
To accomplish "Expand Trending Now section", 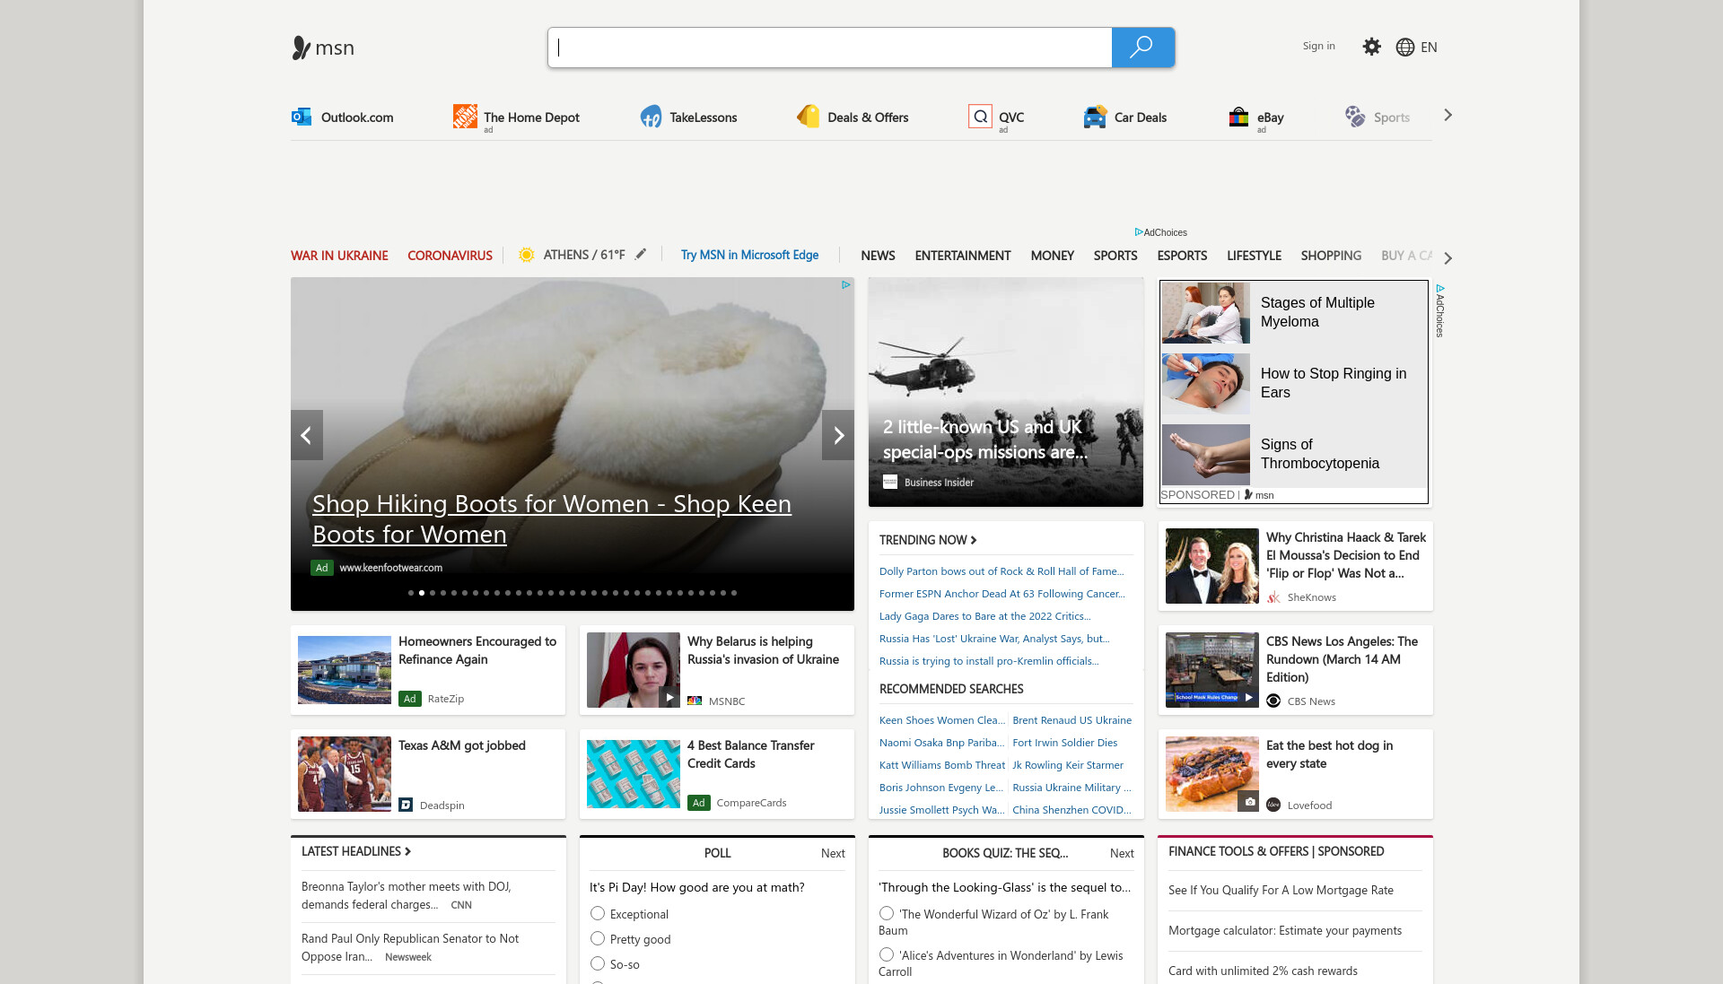I will coord(928,539).
